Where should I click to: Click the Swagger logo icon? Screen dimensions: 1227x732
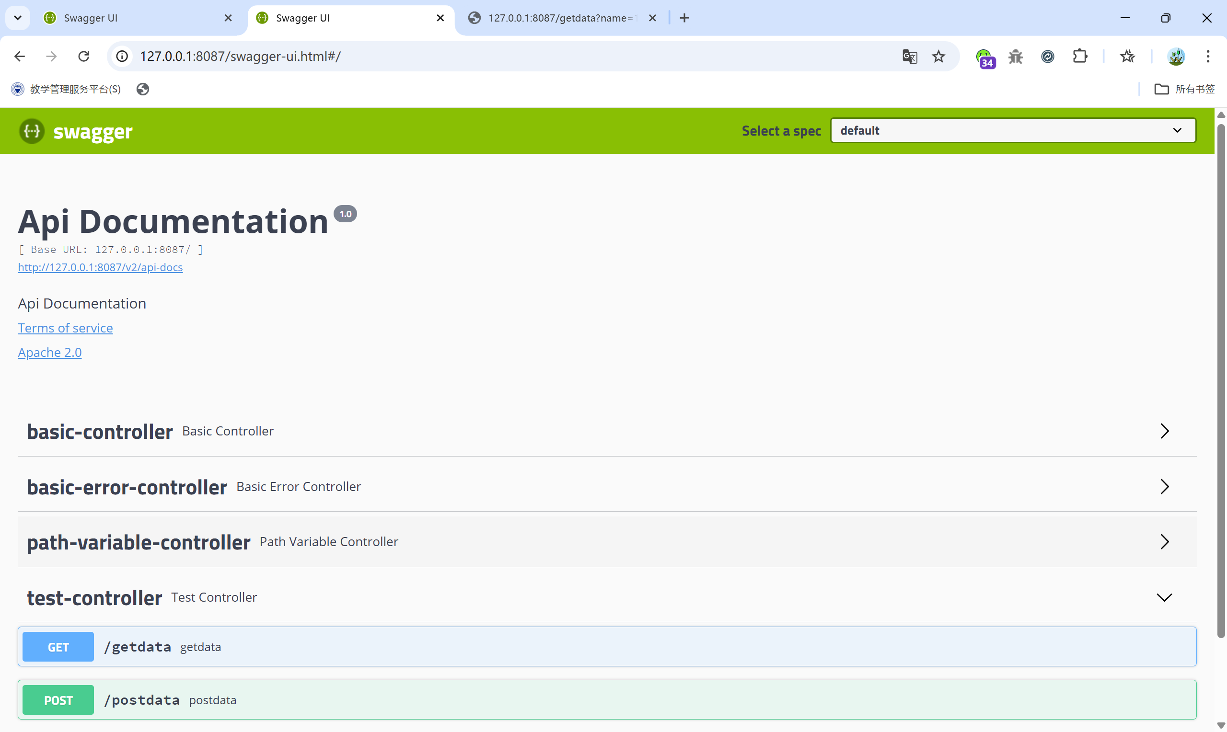(x=32, y=131)
